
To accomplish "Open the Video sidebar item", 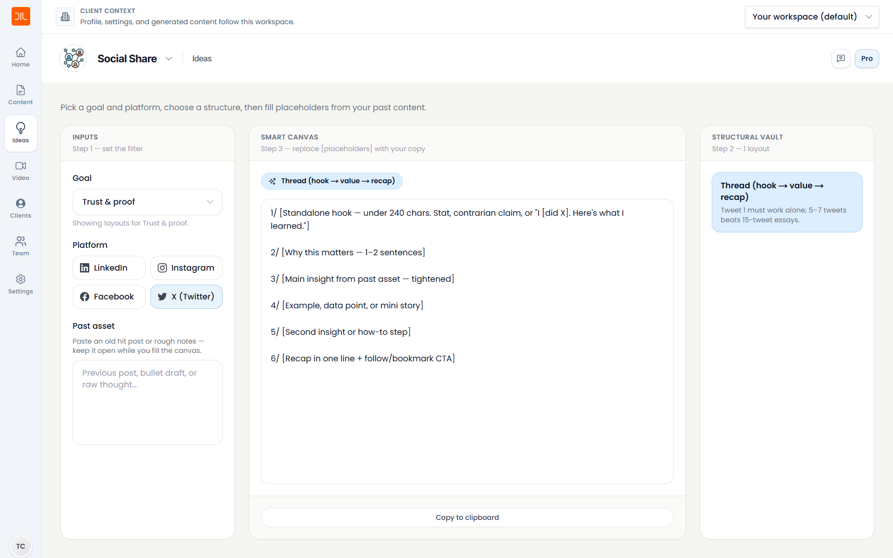I will click(x=20, y=171).
